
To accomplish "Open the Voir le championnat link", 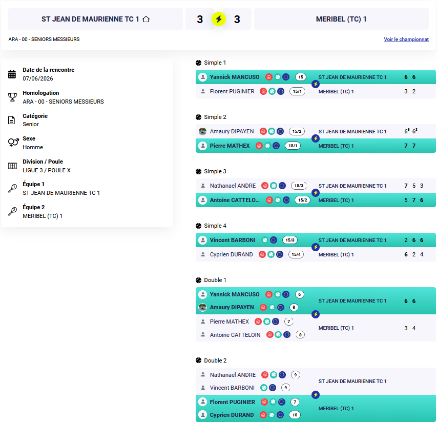I will [x=406, y=39].
